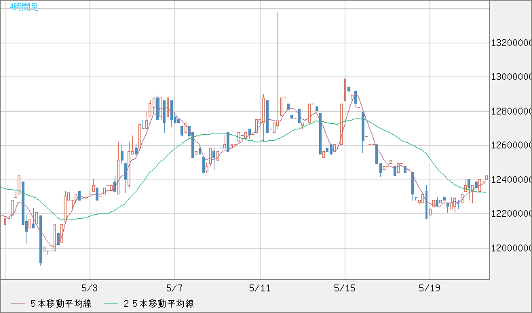Click the 13000000 price axis label
Image resolution: width=532 pixels, height=313 pixels.
coord(512,77)
